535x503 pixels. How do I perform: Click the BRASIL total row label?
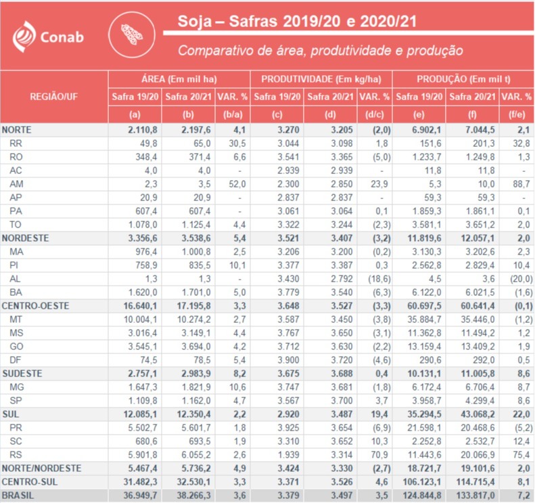18,496
